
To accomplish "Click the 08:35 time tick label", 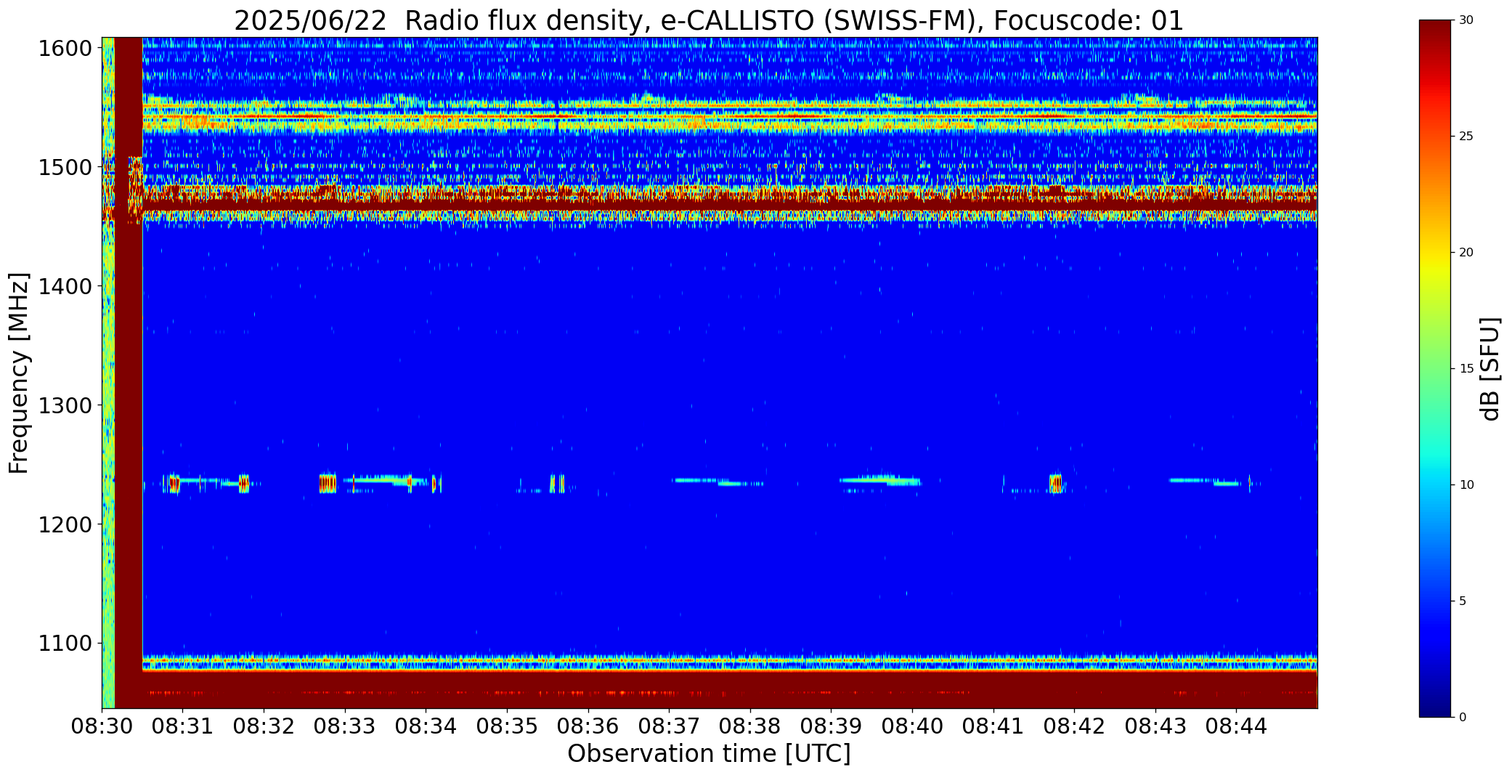I will (507, 726).
